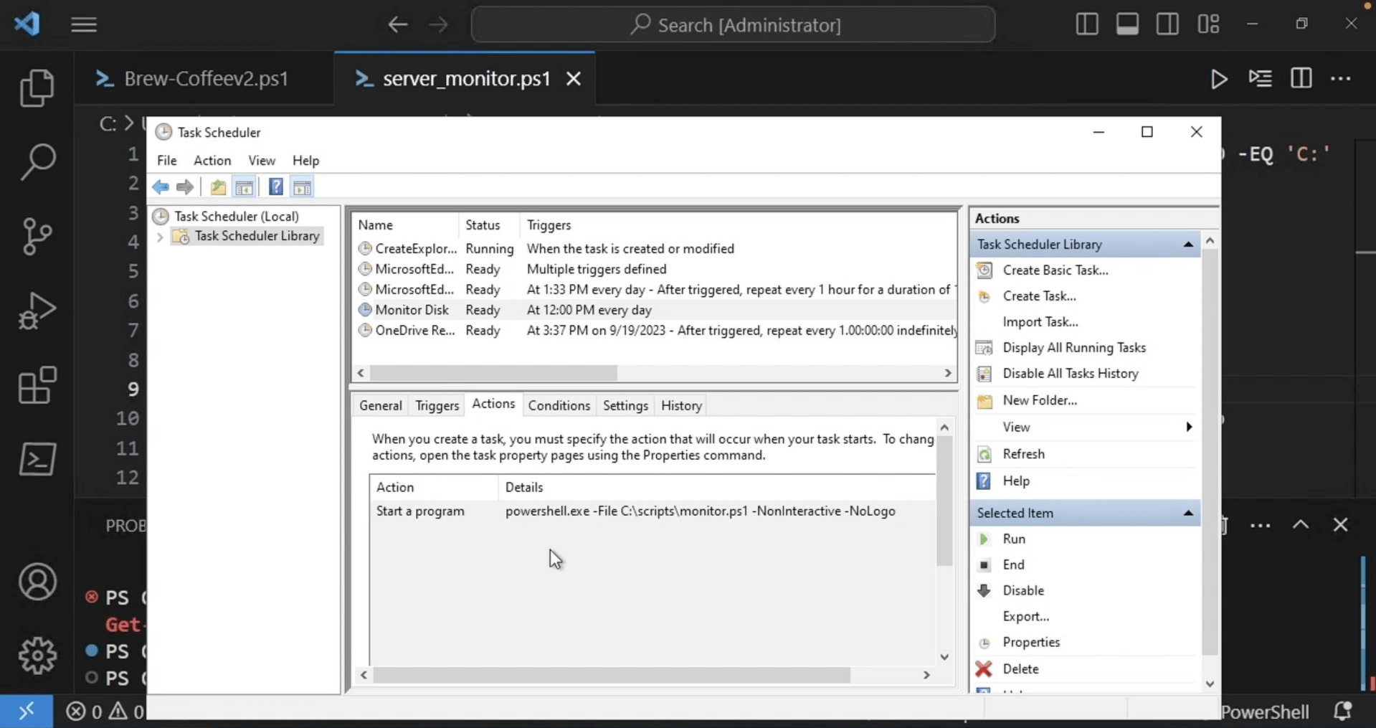Screen dimensions: 1376x728
Task: Open the terminal-shaped PowerShell icon in VS Code sidebar
Action: tap(37, 459)
